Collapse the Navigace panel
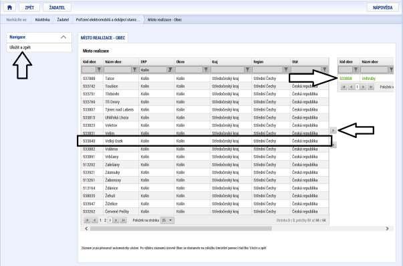 (x=63, y=37)
